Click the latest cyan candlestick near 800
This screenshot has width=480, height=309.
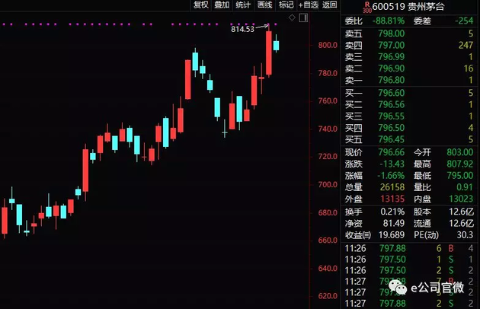pyautogui.click(x=276, y=45)
